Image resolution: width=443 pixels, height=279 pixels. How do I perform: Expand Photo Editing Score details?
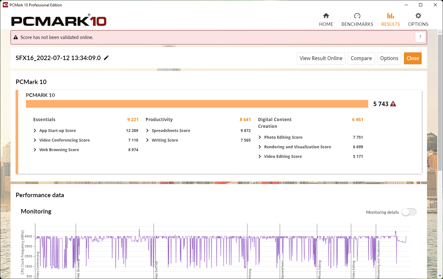click(260, 137)
